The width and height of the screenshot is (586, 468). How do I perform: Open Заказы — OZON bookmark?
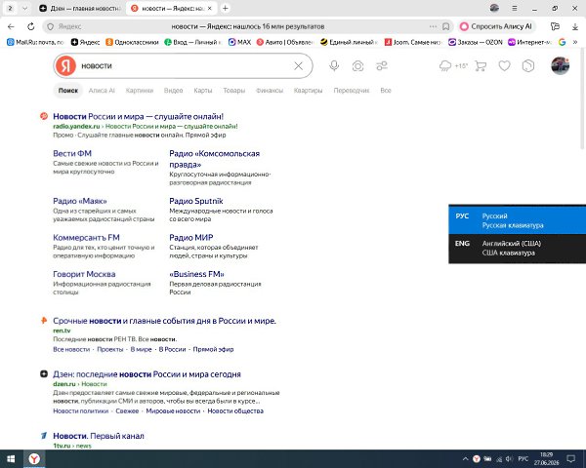476,42
